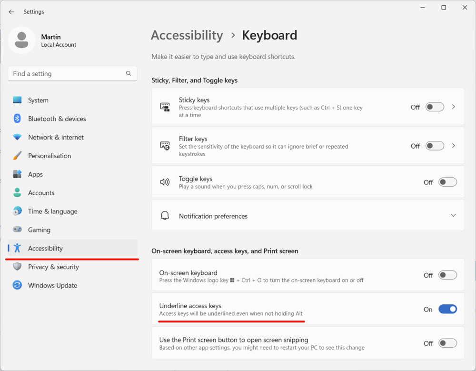Open the Apps settings category
This screenshot has height=371, width=476.
click(x=35, y=174)
